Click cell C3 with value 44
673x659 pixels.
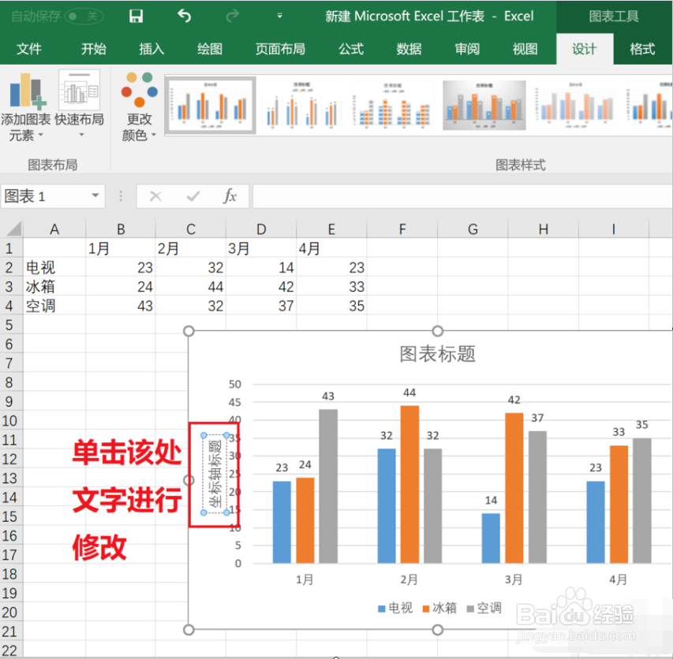click(x=191, y=286)
